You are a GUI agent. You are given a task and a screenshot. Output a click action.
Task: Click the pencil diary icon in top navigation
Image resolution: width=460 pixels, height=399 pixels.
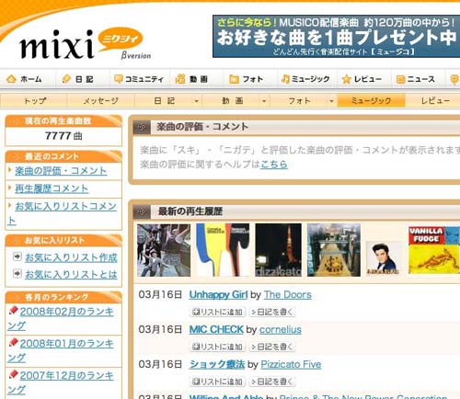[x=66, y=79]
